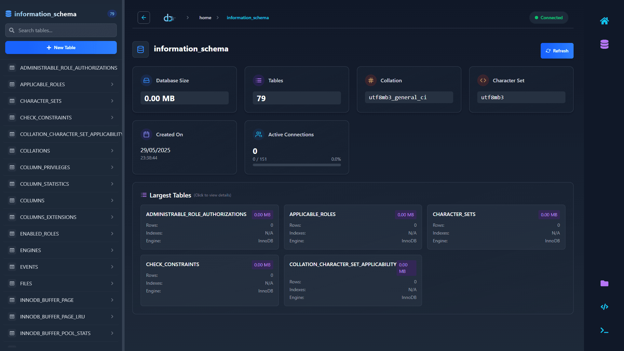Expand the APPLICABLE_ROLES chevron
Viewport: 624px width, 351px height.
coord(112,84)
